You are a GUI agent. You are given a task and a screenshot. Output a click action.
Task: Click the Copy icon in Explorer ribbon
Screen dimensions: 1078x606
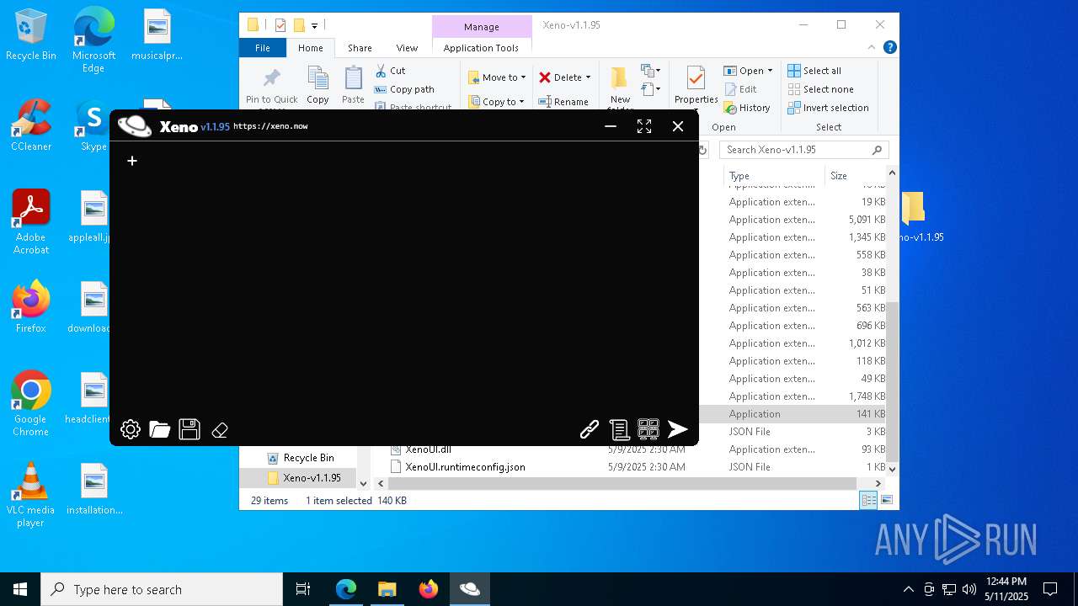[x=318, y=86]
